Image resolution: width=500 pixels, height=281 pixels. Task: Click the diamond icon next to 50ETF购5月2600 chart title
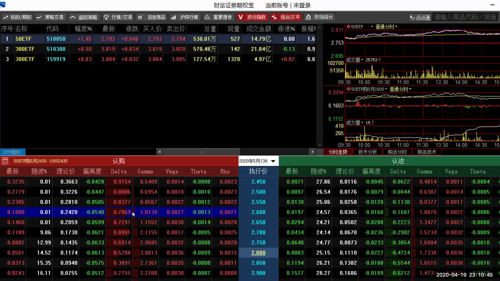[x=348, y=89]
